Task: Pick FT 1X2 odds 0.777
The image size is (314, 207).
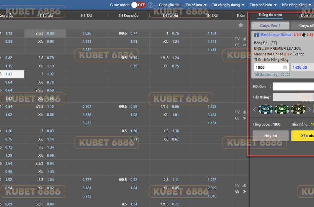Action: [x=87, y=180]
